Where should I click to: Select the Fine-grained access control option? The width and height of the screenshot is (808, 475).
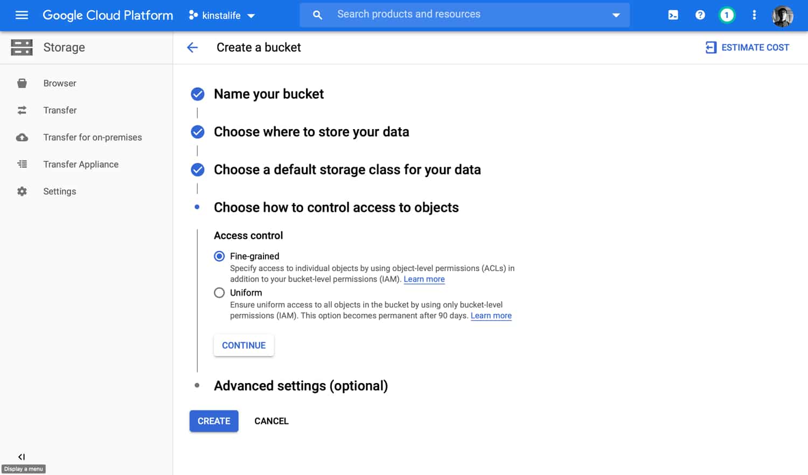219,256
